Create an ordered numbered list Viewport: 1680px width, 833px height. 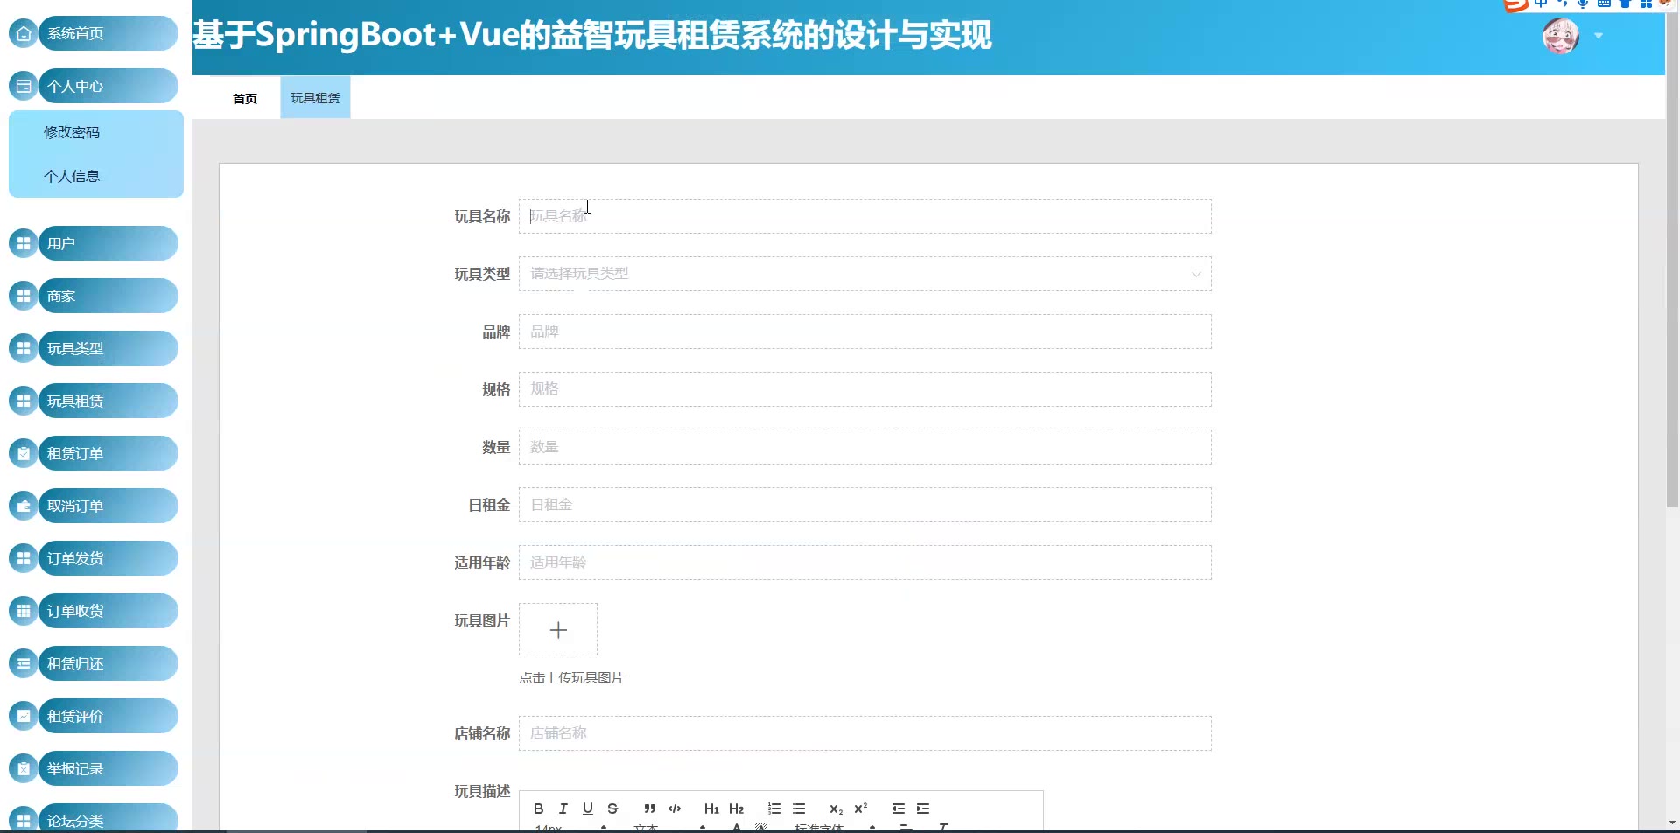(774, 808)
